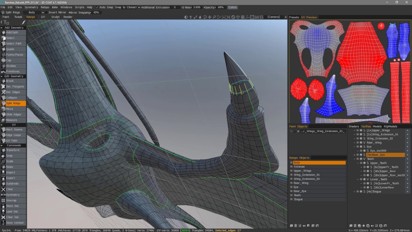Open the Scripts menu
Screen dimensions: 412x232
pyautogui.click(x=80, y=7)
